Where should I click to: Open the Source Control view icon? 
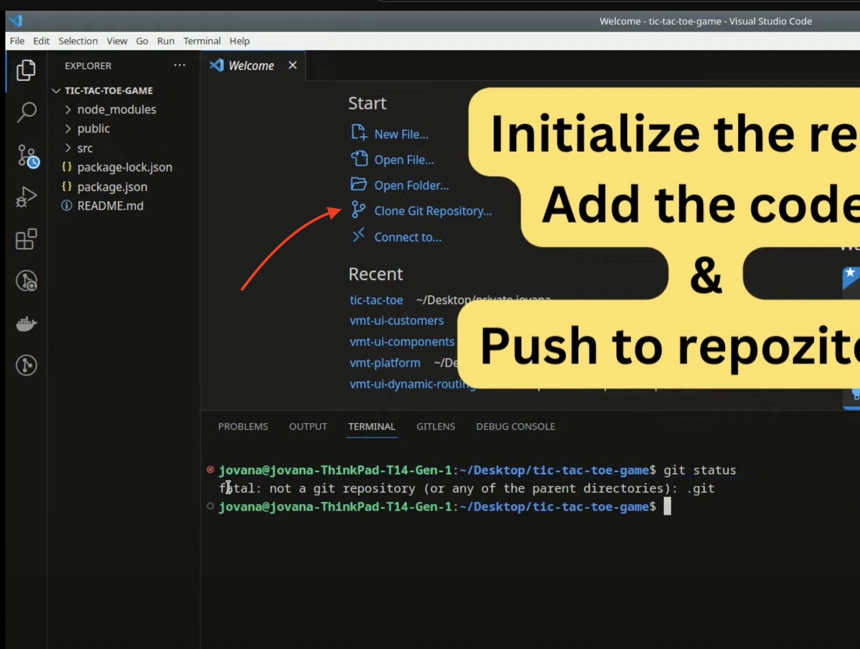pyautogui.click(x=27, y=156)
